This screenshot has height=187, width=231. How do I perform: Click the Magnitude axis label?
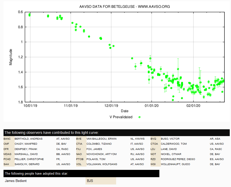point(11,57)
